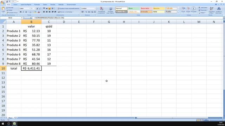
Task: Open the number format dropdown (Contábil)
Action: coord(95,8)
